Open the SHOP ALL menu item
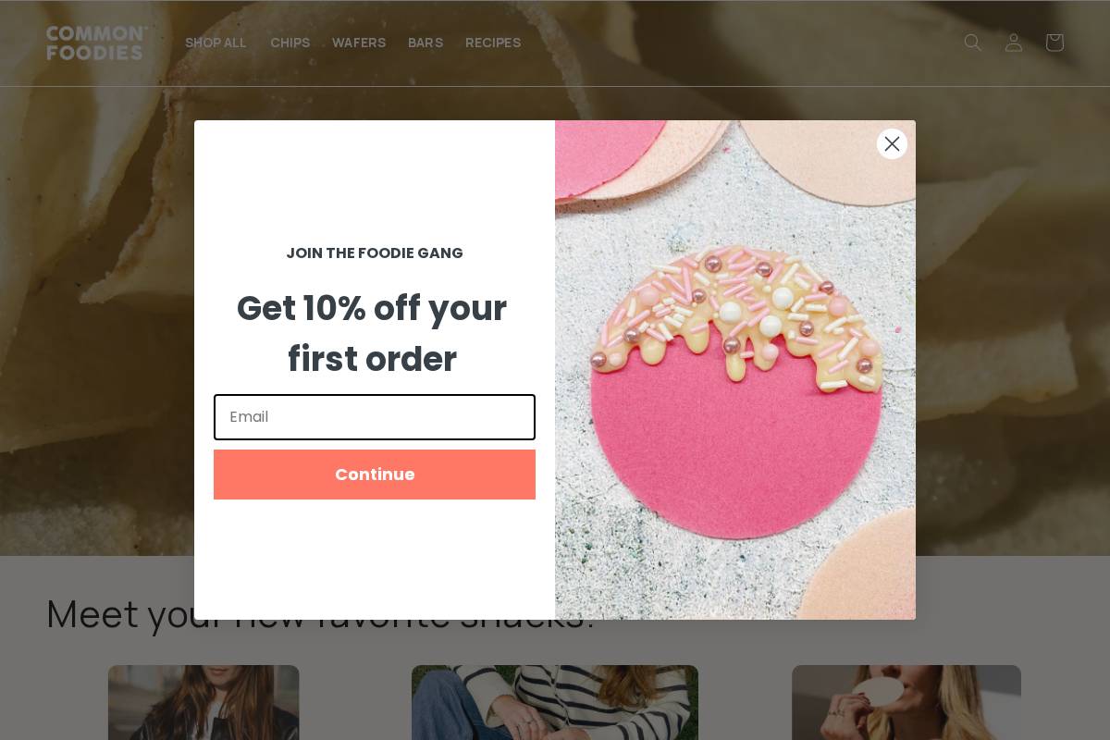 click(x=216, y=43)
